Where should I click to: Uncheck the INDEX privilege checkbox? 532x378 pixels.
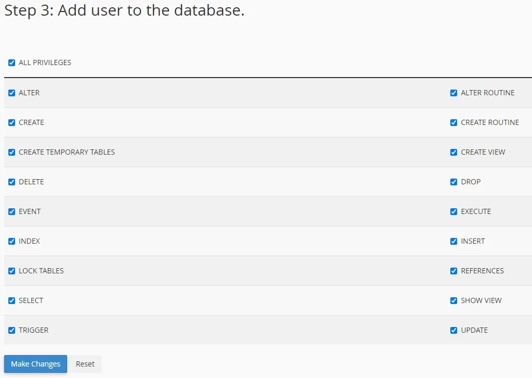[12, 242]
